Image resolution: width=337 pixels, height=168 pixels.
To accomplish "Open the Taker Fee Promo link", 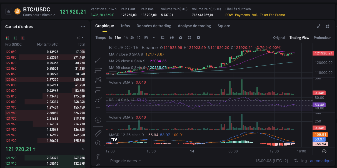I will (x=273, y=15).
